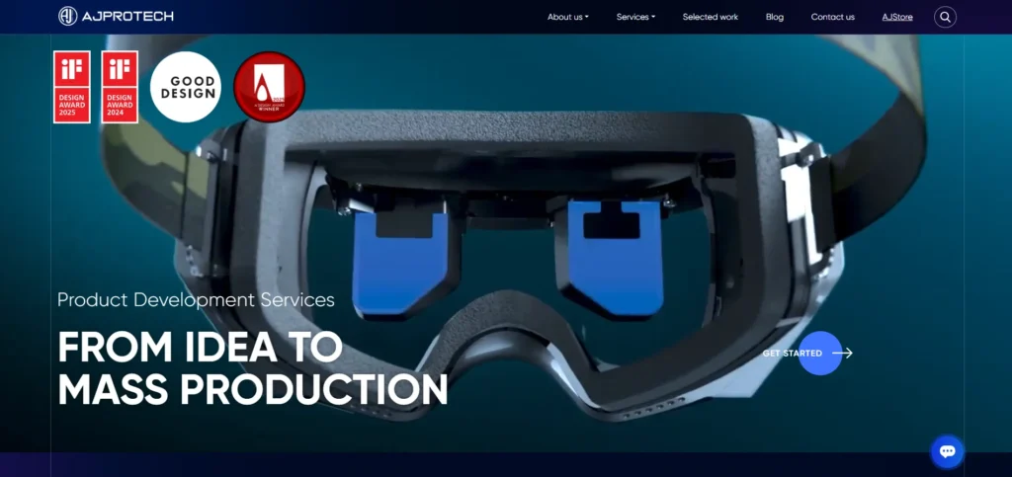Screen dimensions: 1012x477
Task: Click the "From Idea to Mass Production" headline
Action: 252,368
